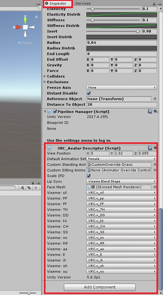This screenshot has width=163, height=295.
Task: Switch to the Services tab
Action: [83, 3]
